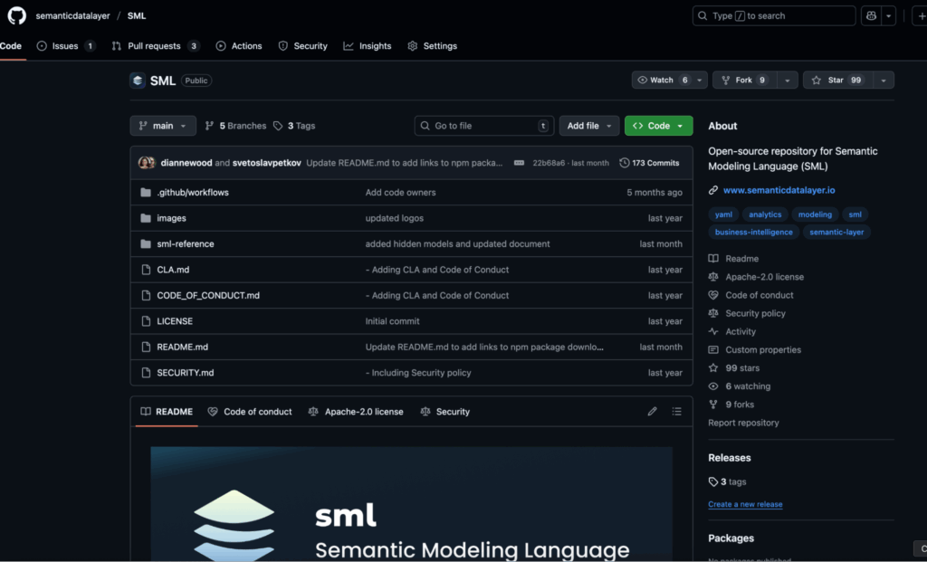Open Copilot from the top bar icon

pyautogui.click(x=870, y=15)
